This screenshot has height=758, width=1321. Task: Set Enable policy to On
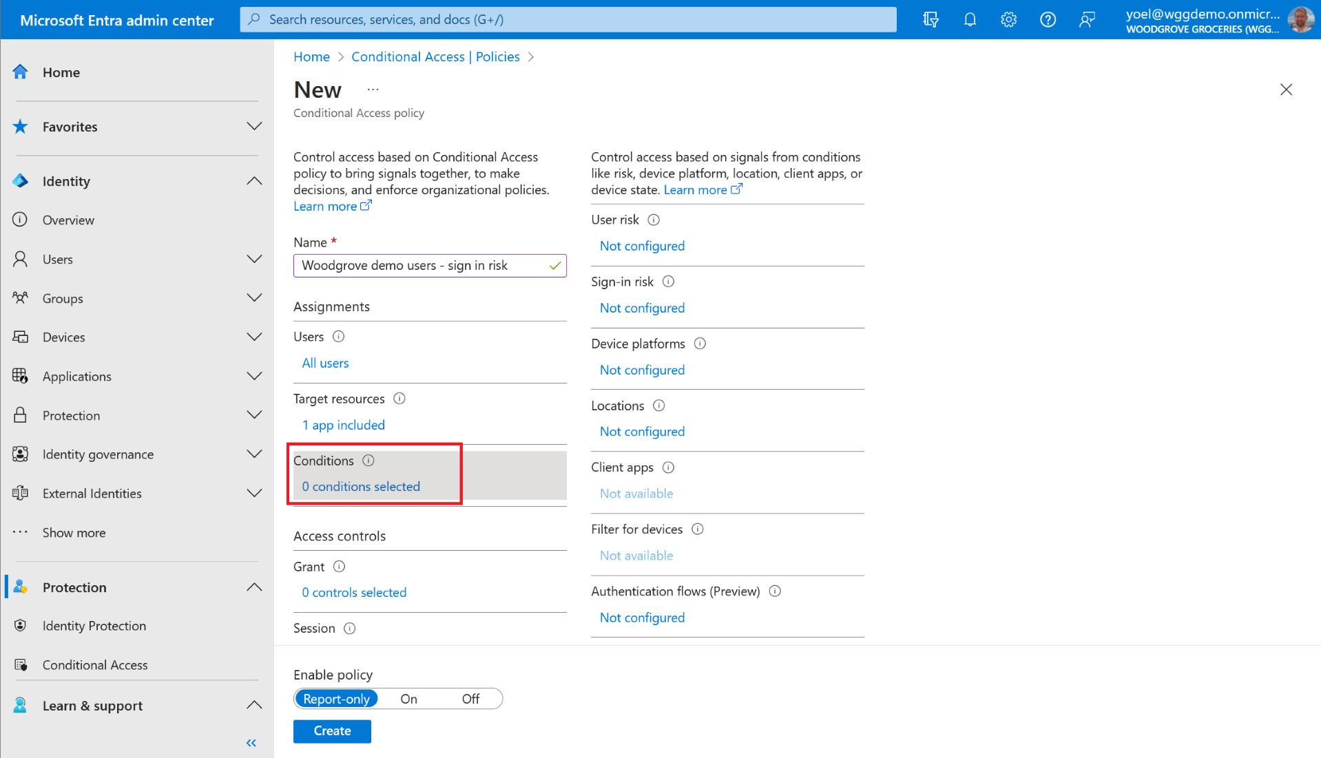coord(408,699)
